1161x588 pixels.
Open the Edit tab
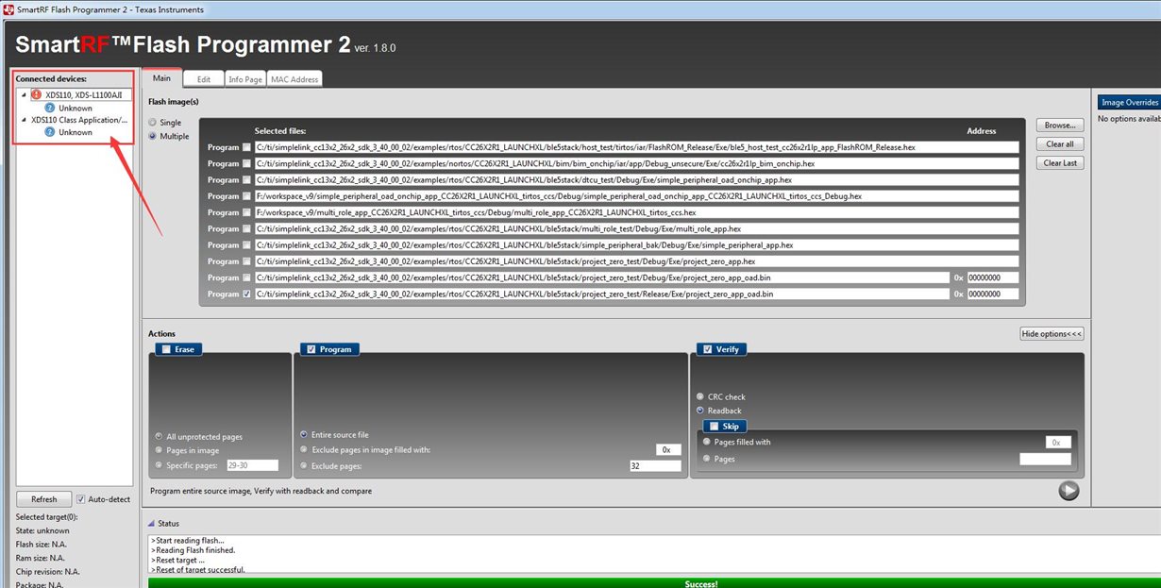click(x=203, y=79)
